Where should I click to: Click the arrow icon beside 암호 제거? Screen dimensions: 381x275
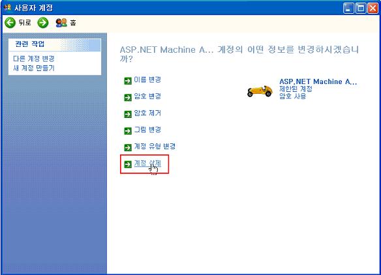coord(128,114)
